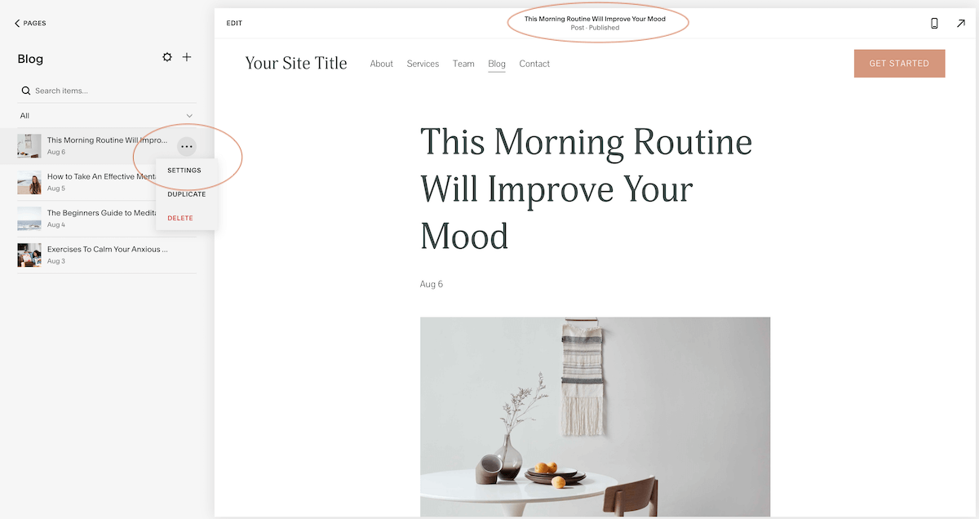979x519 pixels.
Task: Click into the Search items field
Action: tap(107, 91)
